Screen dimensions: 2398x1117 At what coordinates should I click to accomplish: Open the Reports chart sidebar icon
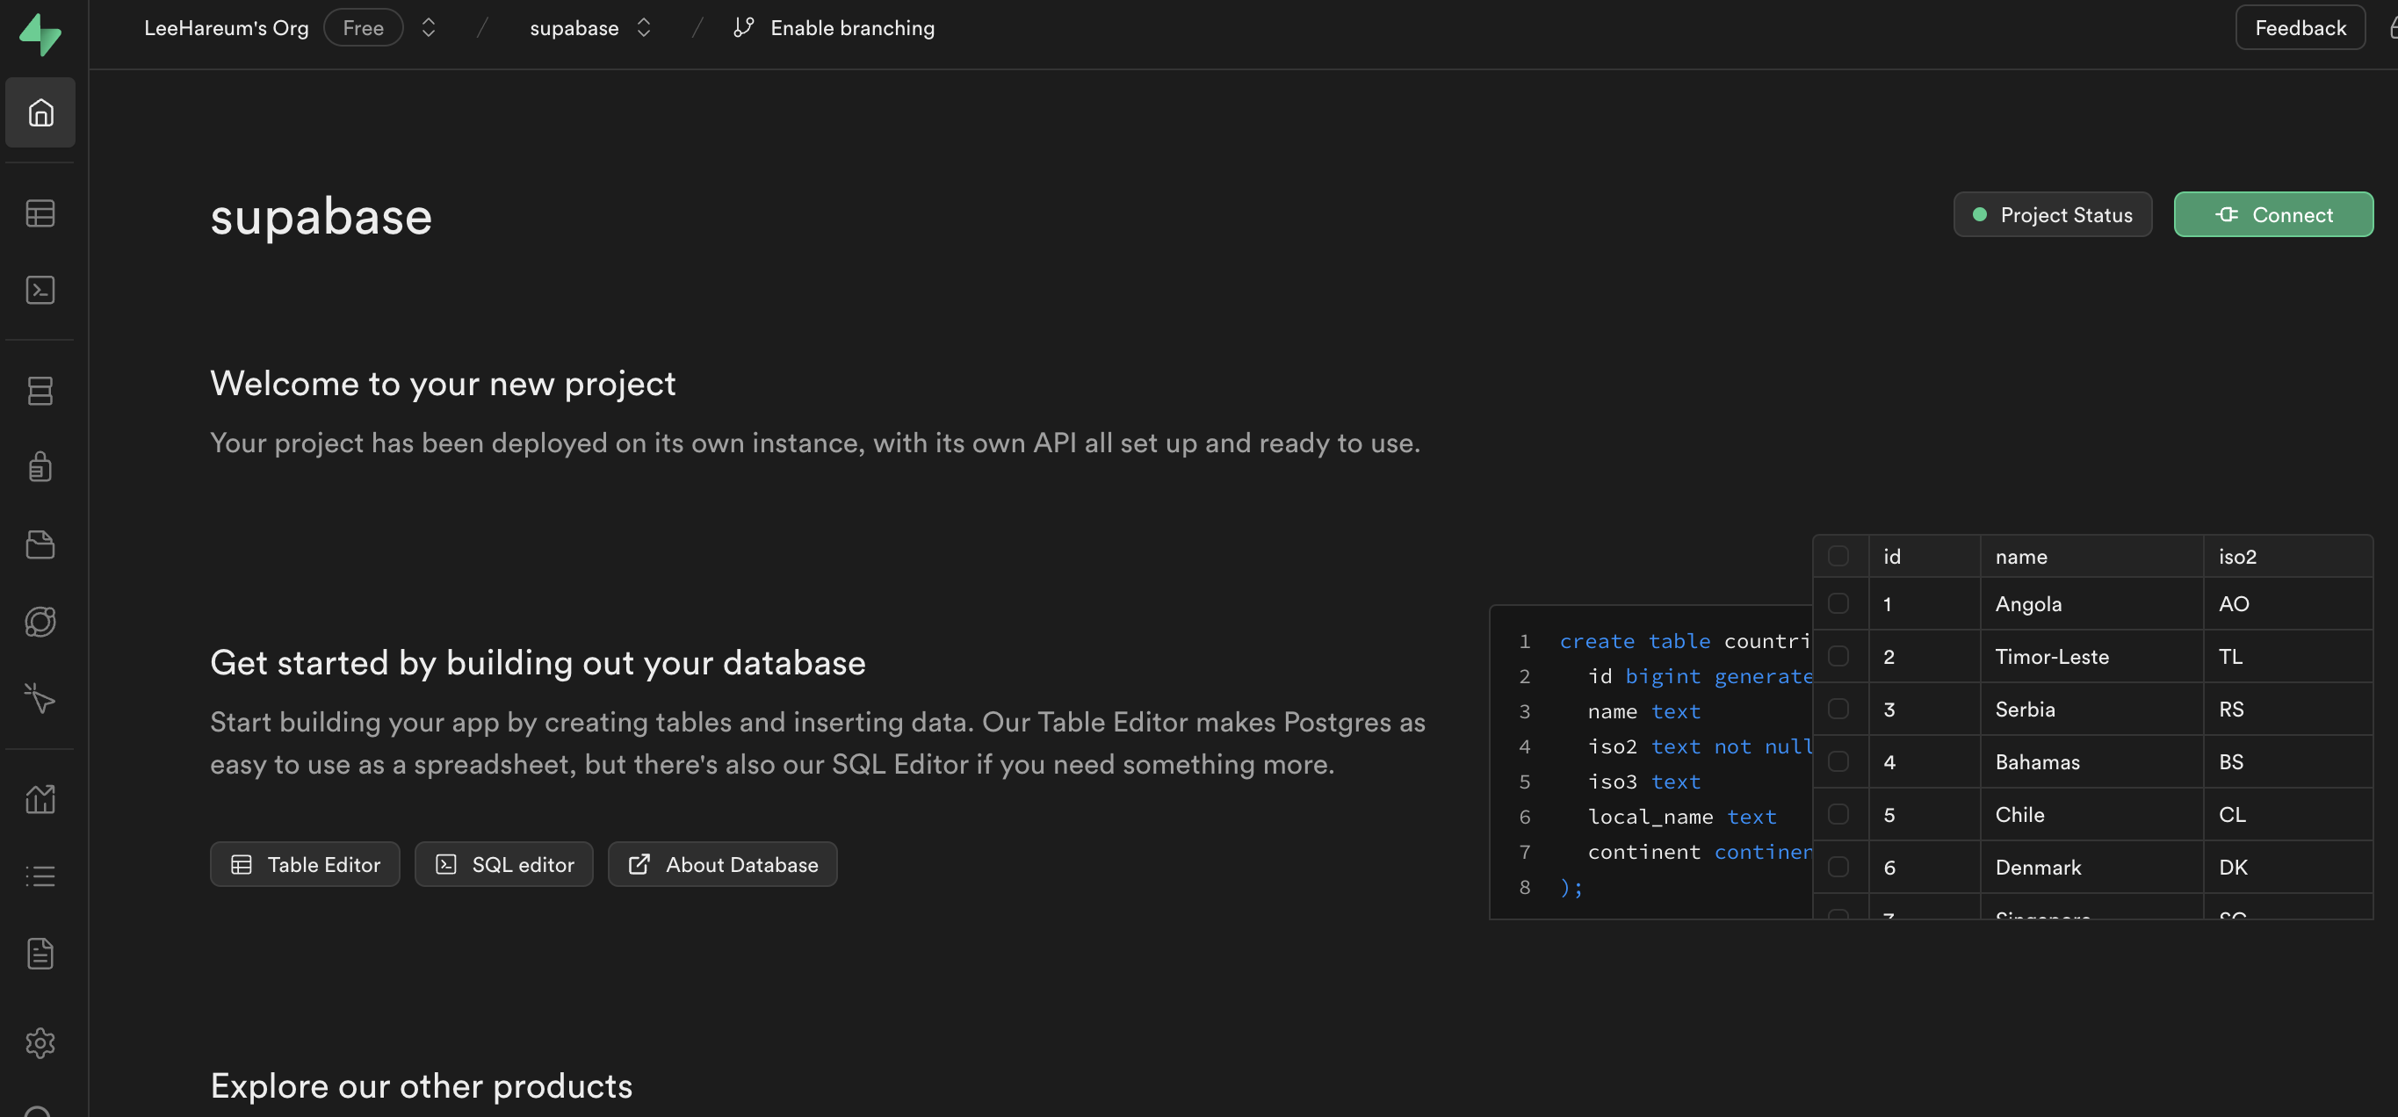click(x=40, y=798)
